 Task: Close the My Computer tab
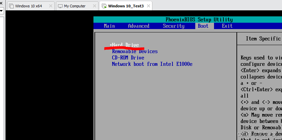[94, 6]
